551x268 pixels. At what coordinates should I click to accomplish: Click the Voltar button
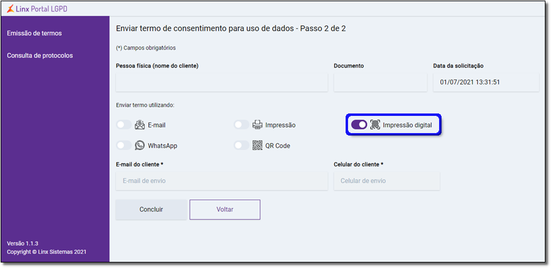[225, 210]
